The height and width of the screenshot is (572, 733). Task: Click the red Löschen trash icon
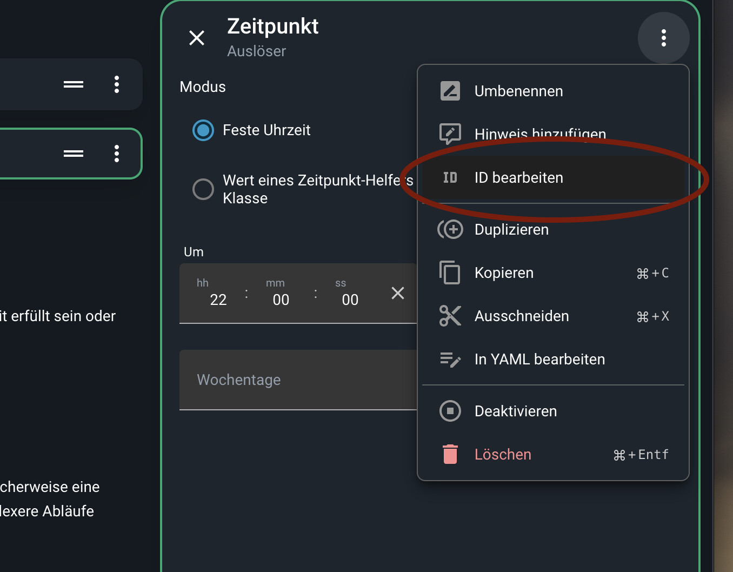pos(450,454)
